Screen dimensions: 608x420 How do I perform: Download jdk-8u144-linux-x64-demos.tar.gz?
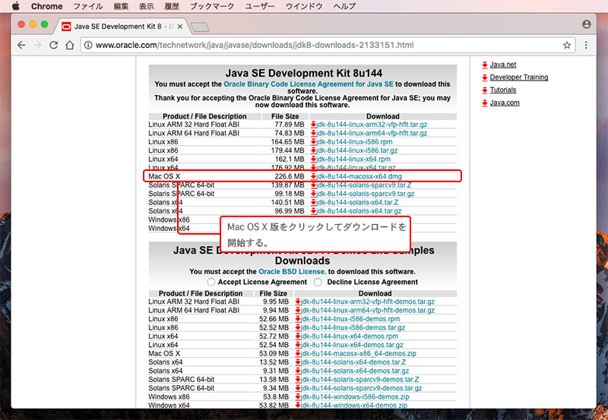[352, 345]
